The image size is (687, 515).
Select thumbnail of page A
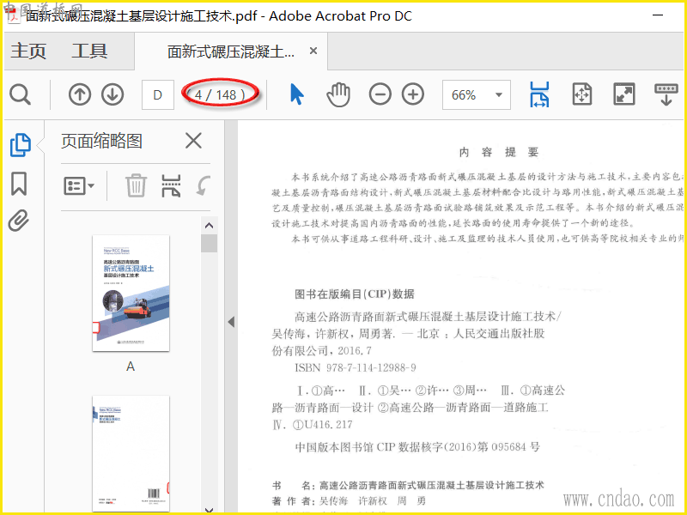[x=131, y=293]
